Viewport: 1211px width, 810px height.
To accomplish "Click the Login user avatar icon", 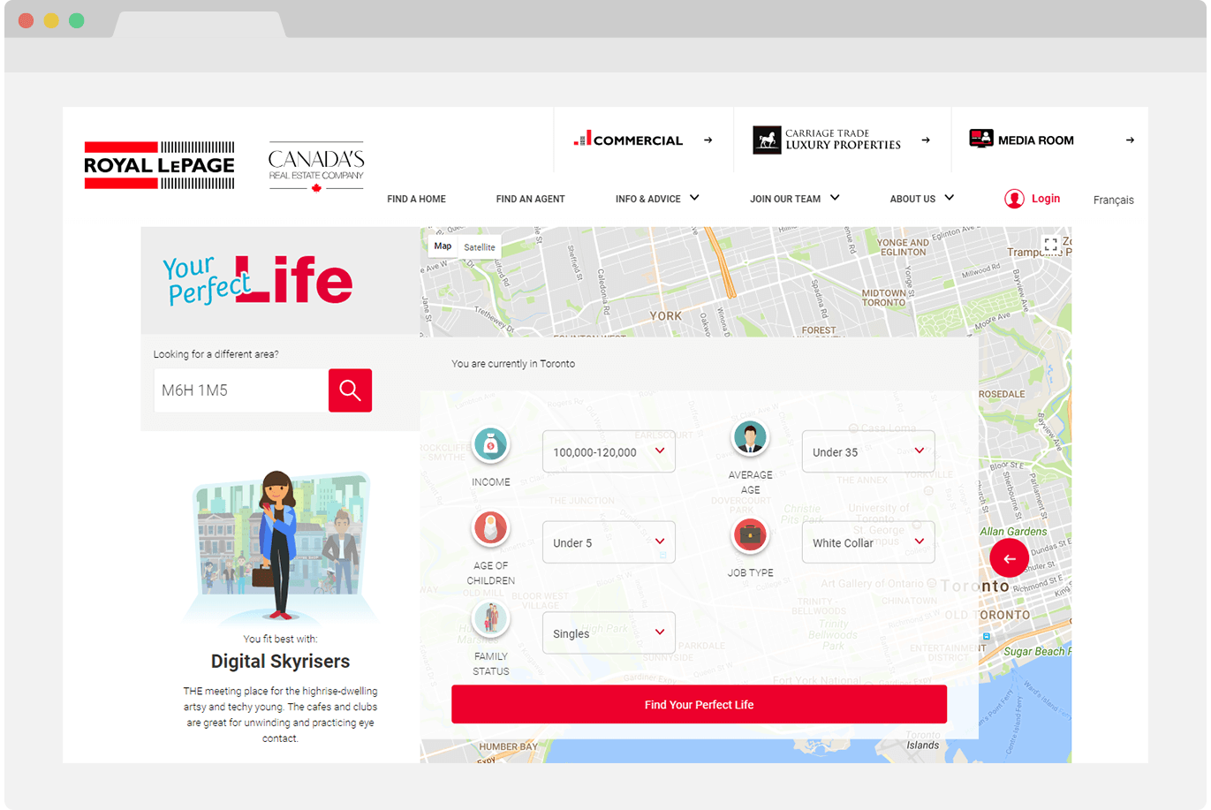I will (x=1014, y=199).
